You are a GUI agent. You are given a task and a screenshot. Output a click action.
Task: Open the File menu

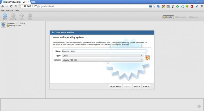tap(3, 10)
